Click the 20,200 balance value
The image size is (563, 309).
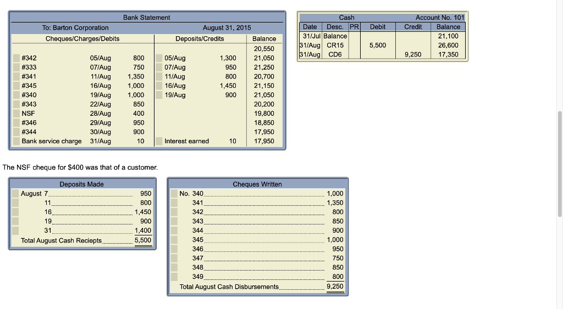(x=264, y=104)
